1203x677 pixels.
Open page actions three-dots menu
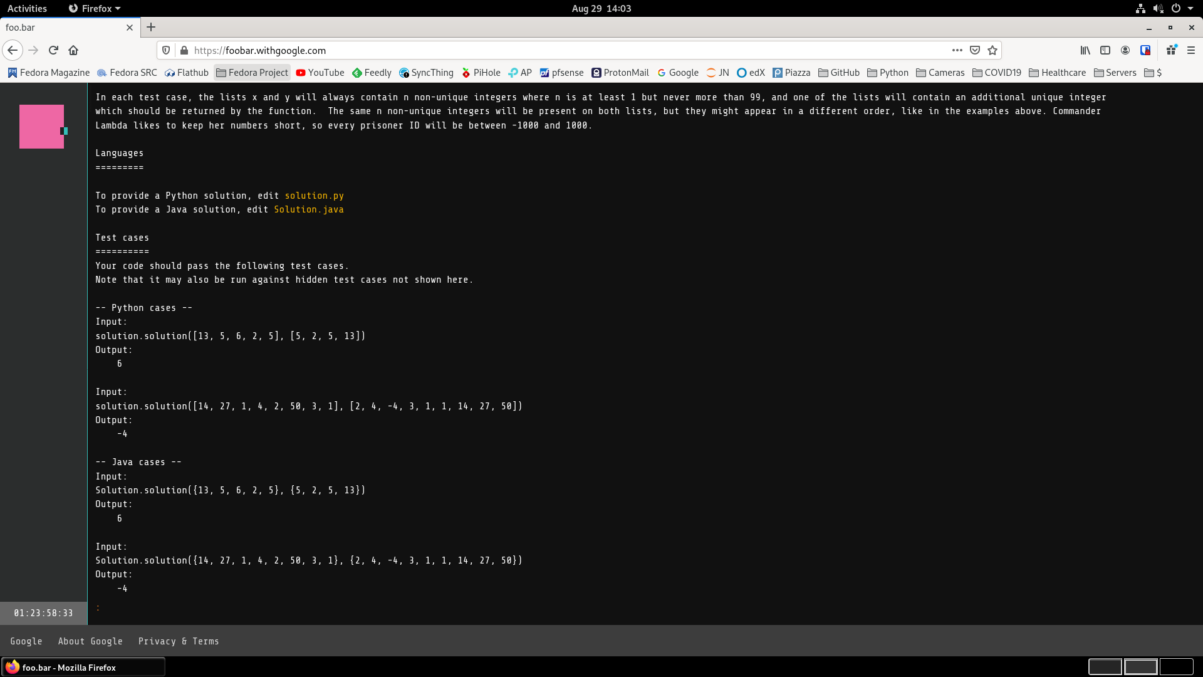[957, 50]
